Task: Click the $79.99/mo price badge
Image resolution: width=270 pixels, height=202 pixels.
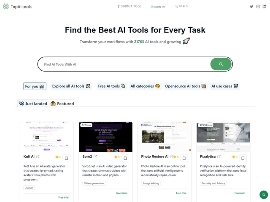Action: tap(205, 125)
